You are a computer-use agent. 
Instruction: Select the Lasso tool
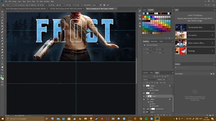click(x=2, y=17)
